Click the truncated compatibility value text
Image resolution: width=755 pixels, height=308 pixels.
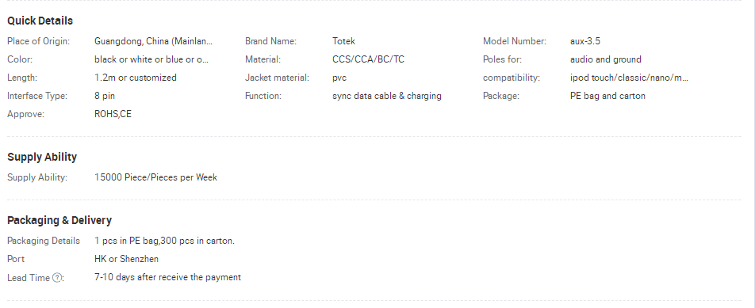click(x=629, y=78)
